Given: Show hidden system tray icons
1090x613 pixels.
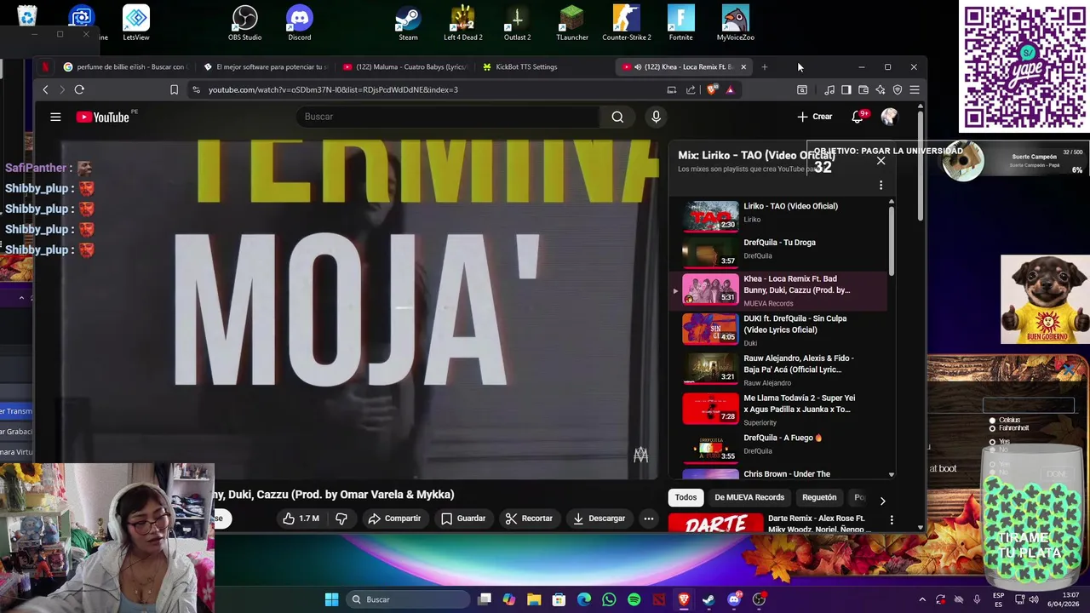Looking at the screenshot, I should [x=922, y=599].
